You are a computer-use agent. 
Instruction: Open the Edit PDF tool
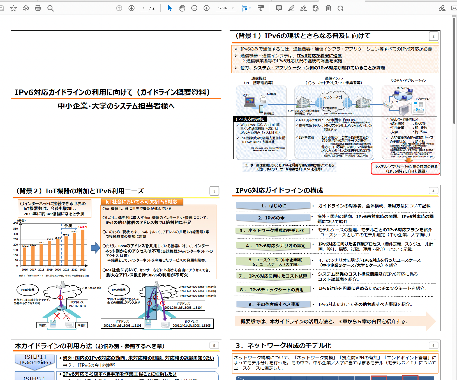(316, 8)
